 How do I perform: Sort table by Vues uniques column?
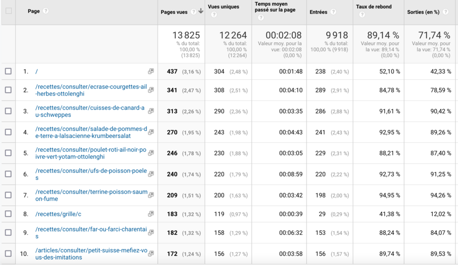click(x=223, y=7)
